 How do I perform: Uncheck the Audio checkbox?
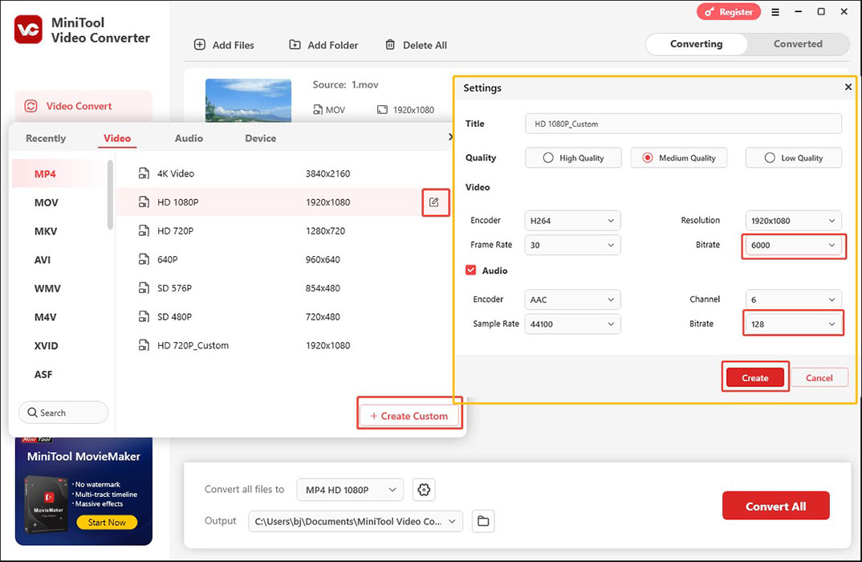[x=470, y=270]
